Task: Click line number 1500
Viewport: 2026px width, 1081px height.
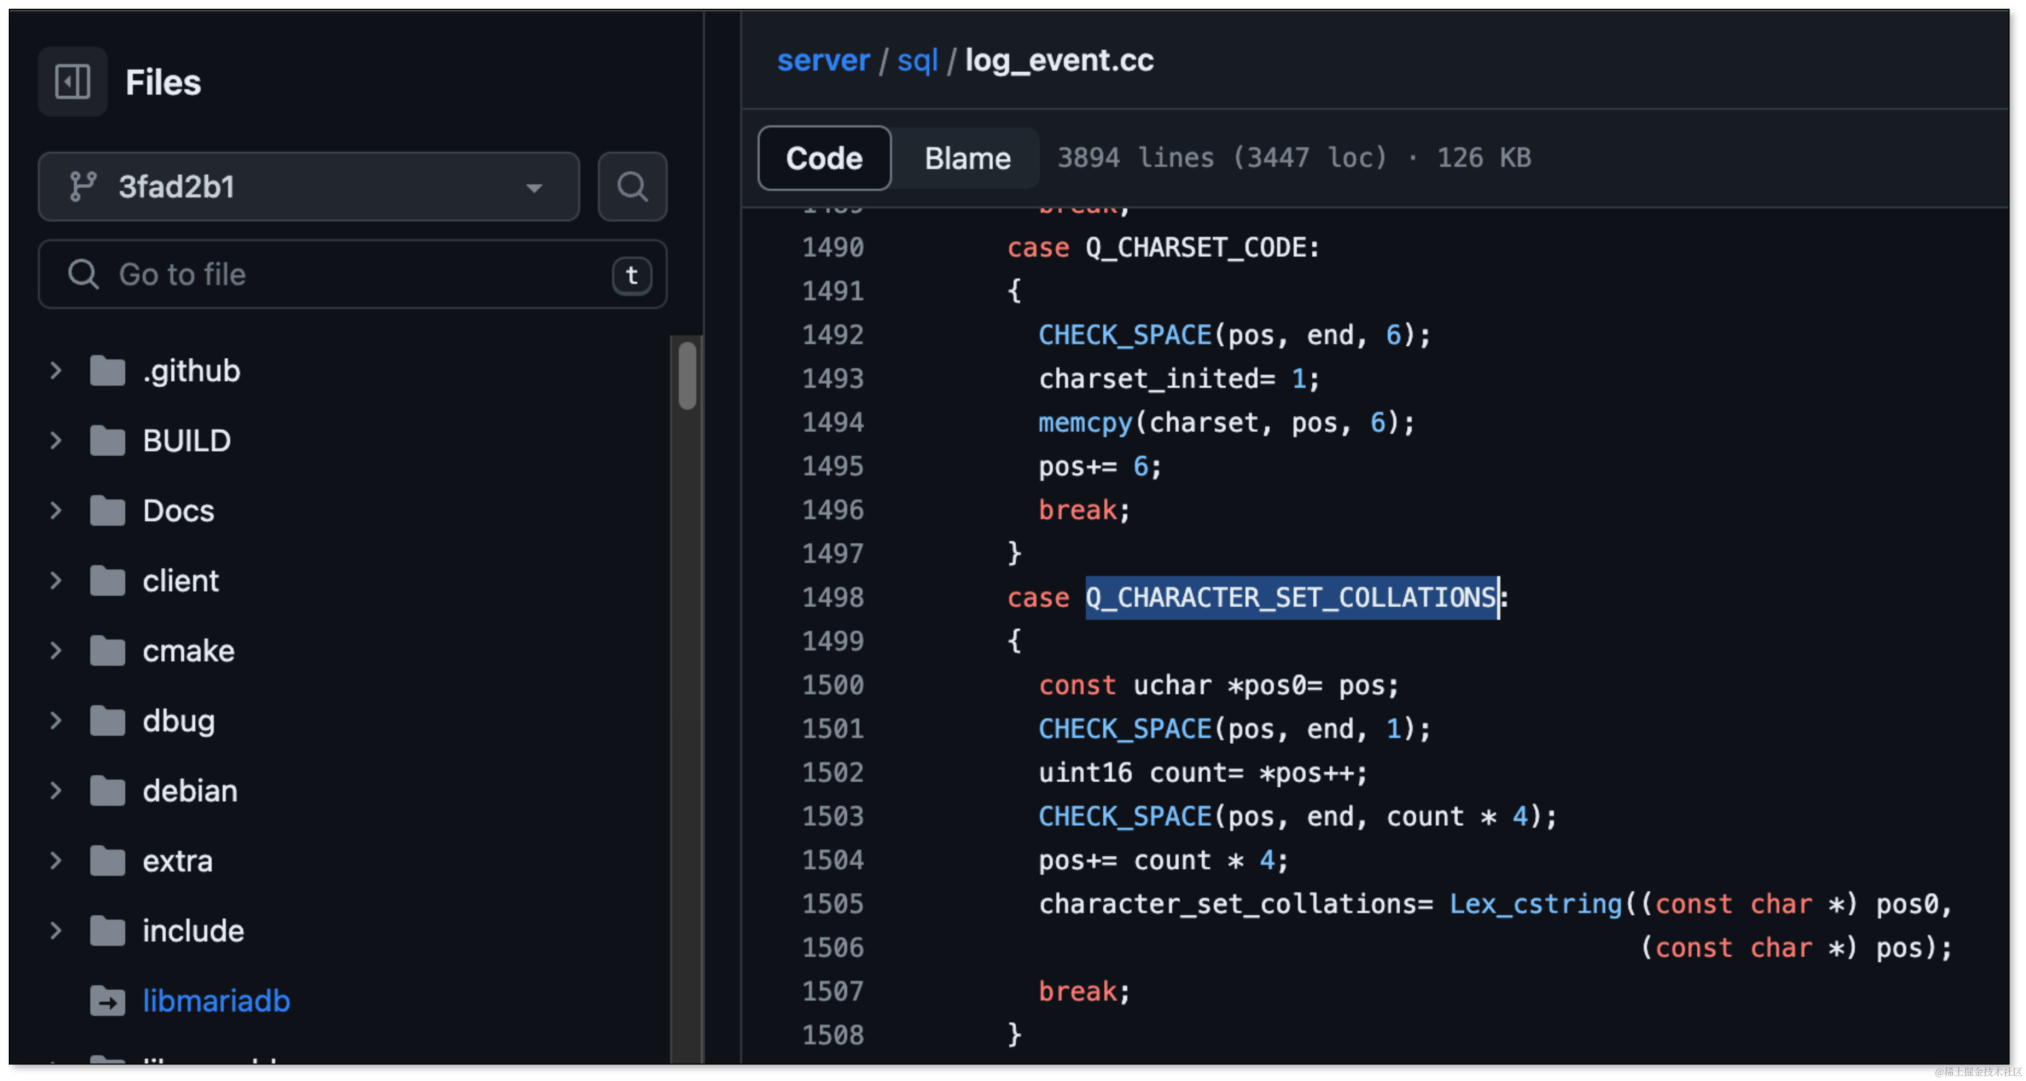Action: (833, 684)
